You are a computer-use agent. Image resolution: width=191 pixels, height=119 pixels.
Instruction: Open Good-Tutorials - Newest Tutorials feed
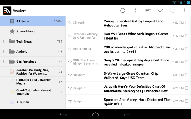point(33,92)
